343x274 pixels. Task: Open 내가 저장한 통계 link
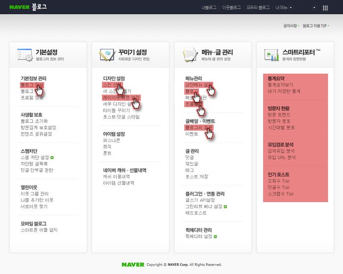click(284, 91)
